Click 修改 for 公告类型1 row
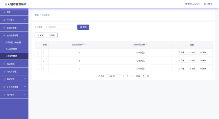219x119 pixels. 192,69
